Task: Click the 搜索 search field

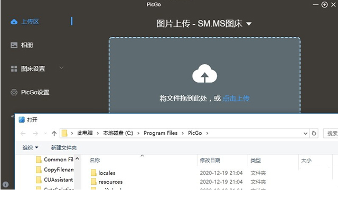Action: (331, 133)
